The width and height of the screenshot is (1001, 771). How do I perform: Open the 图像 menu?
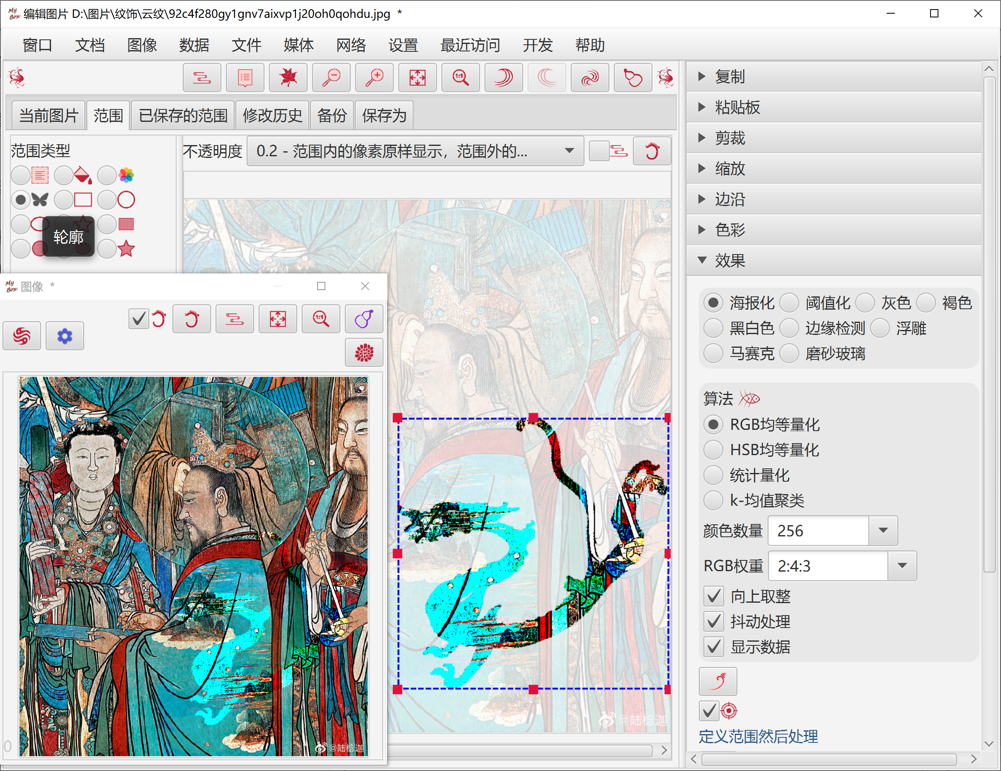(x=142, y=45)
